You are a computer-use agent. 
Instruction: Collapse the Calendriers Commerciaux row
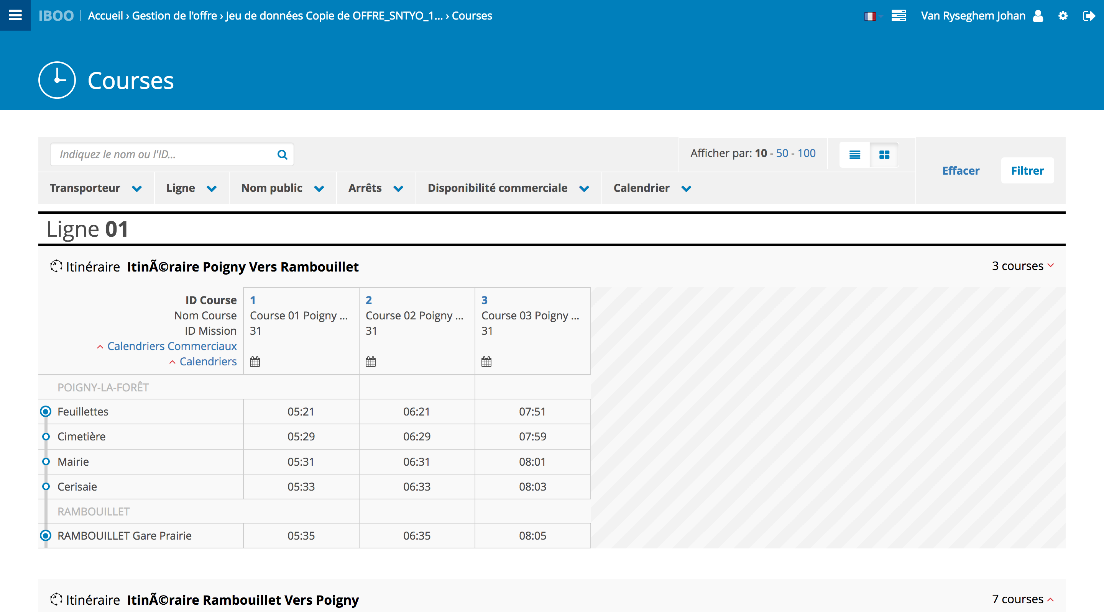pyautogui.click(x=167, y=346)
